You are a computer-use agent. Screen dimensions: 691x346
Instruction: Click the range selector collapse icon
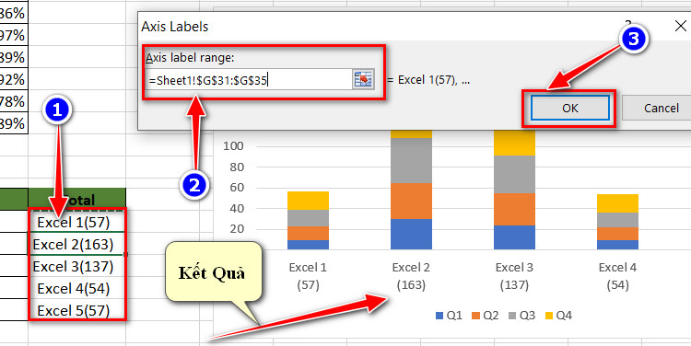(x=363, y=80)
